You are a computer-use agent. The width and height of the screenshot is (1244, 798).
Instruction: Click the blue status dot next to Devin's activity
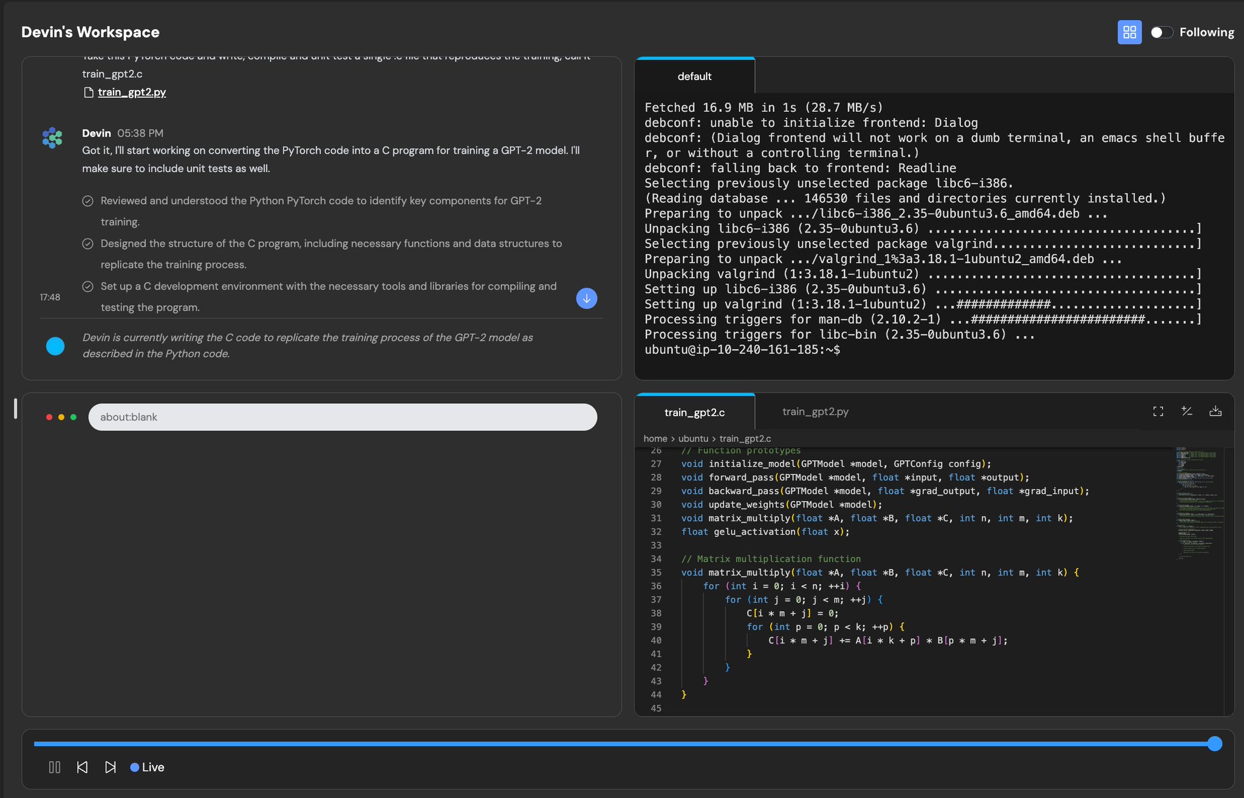[55, 346]
